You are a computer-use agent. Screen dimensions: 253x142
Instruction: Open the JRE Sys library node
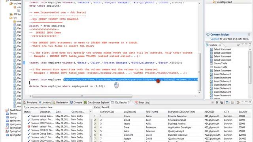[x=15, y=14]
